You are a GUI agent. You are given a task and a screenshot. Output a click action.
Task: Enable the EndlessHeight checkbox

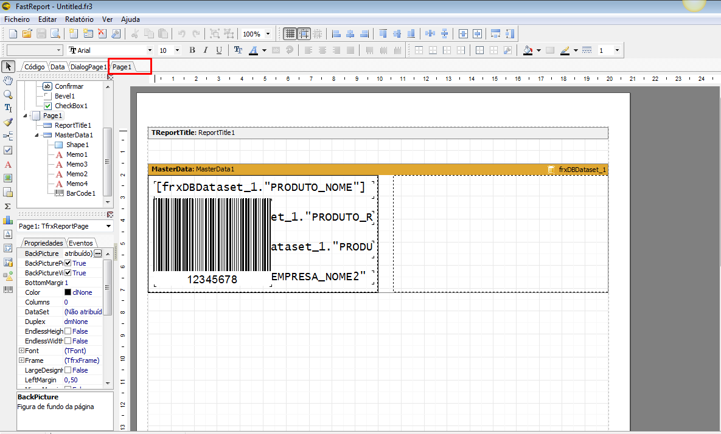coord(68,331)
